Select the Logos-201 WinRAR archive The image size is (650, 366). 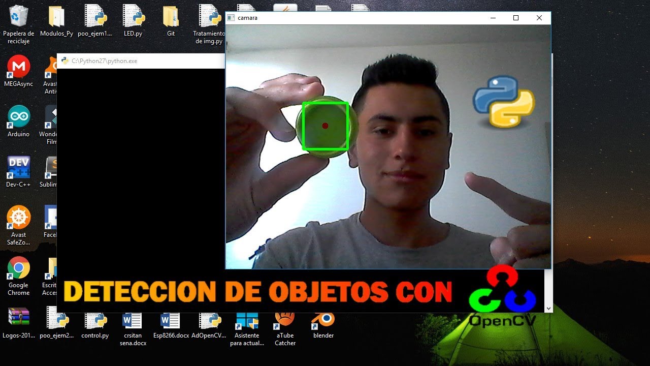click(x=19, y=318)
